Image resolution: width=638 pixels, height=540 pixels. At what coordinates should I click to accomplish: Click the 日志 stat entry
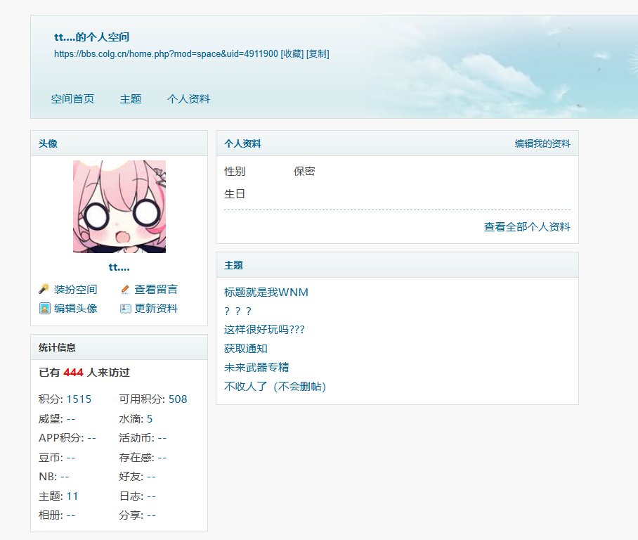(x=137, y=496)
